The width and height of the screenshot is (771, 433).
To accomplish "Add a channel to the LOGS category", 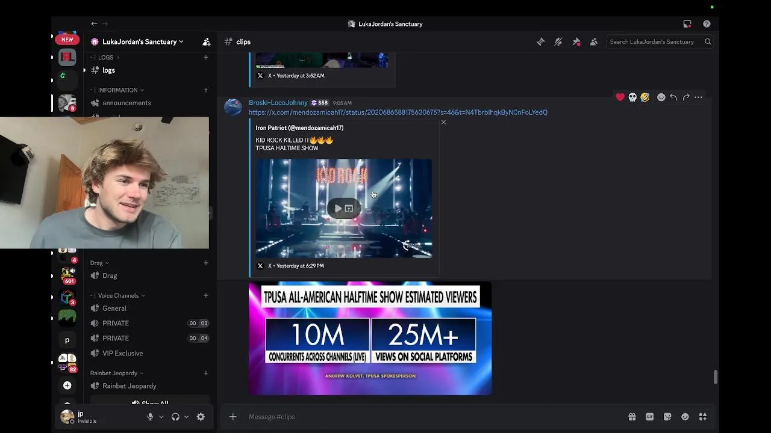I will click(x=206, y=57).
